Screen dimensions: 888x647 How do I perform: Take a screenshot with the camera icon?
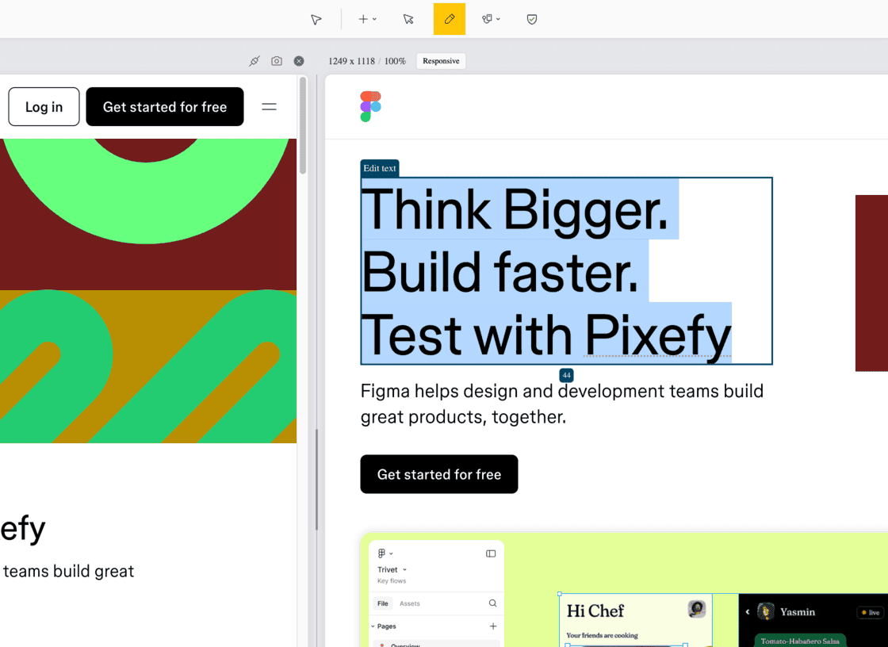point(277,60)
